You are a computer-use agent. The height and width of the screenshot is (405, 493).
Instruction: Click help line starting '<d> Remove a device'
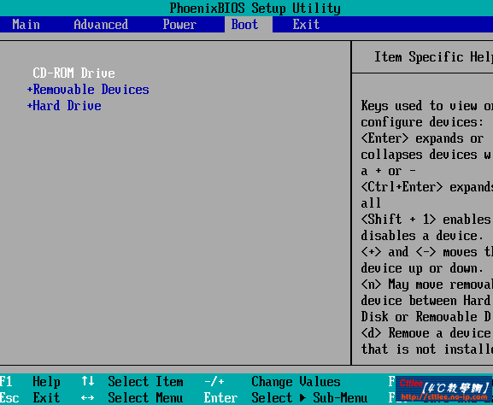click(x=426, y=333)
